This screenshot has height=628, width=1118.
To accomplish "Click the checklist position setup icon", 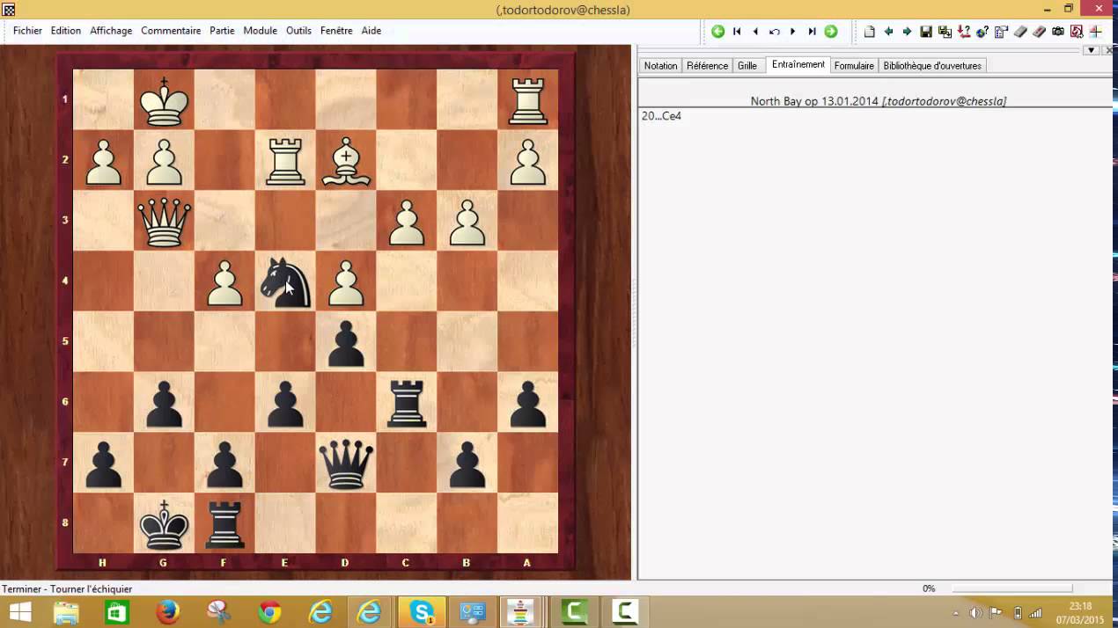I will tap(1001, 32).
